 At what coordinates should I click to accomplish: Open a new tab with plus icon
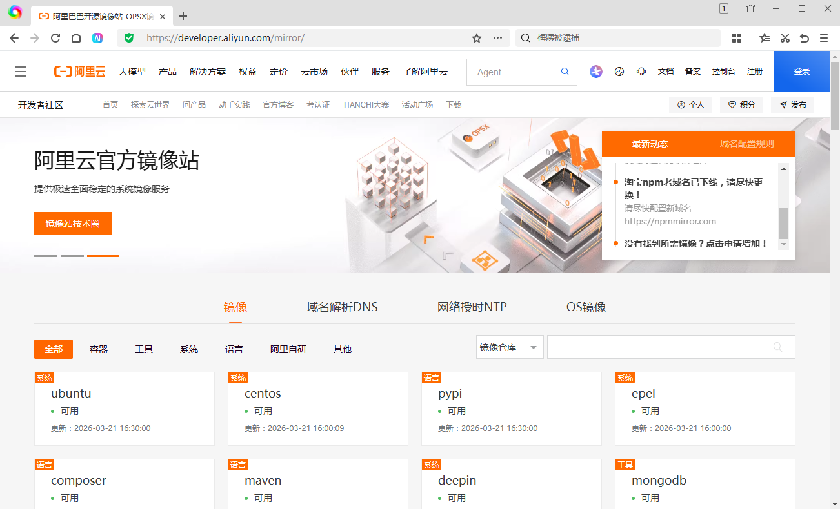click(x=183, y=16)
